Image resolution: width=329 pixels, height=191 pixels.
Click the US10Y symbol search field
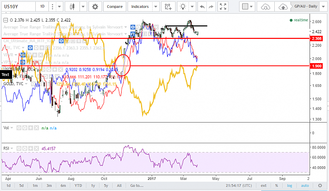pos(18,6)
